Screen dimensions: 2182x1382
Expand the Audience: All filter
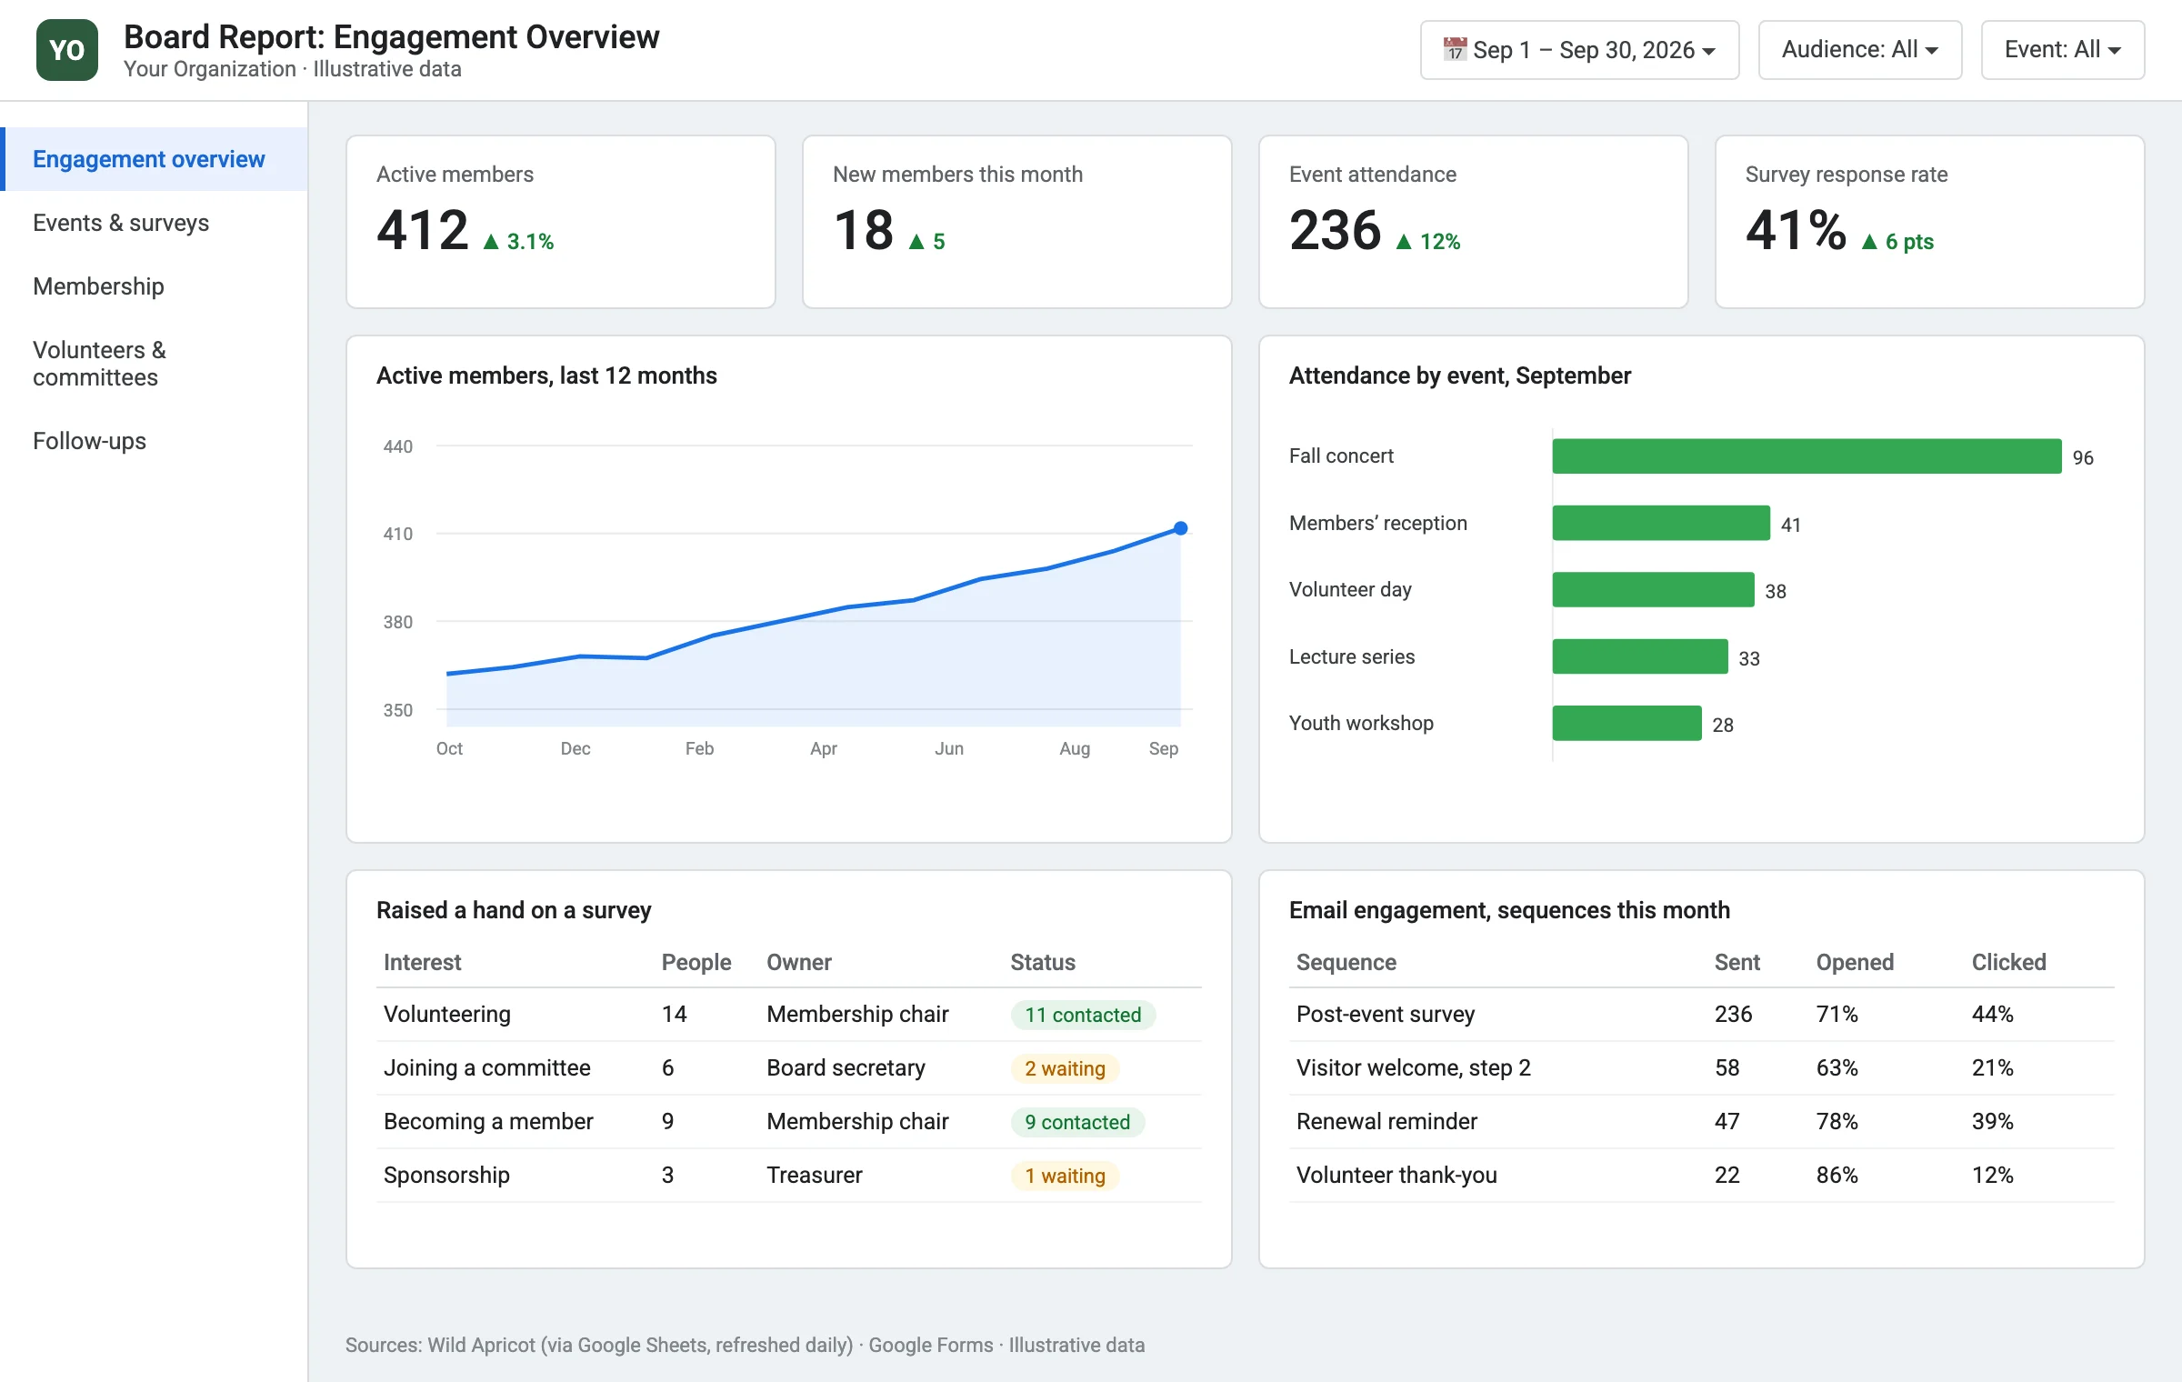pyautogui.click(x=1859, y=50)
